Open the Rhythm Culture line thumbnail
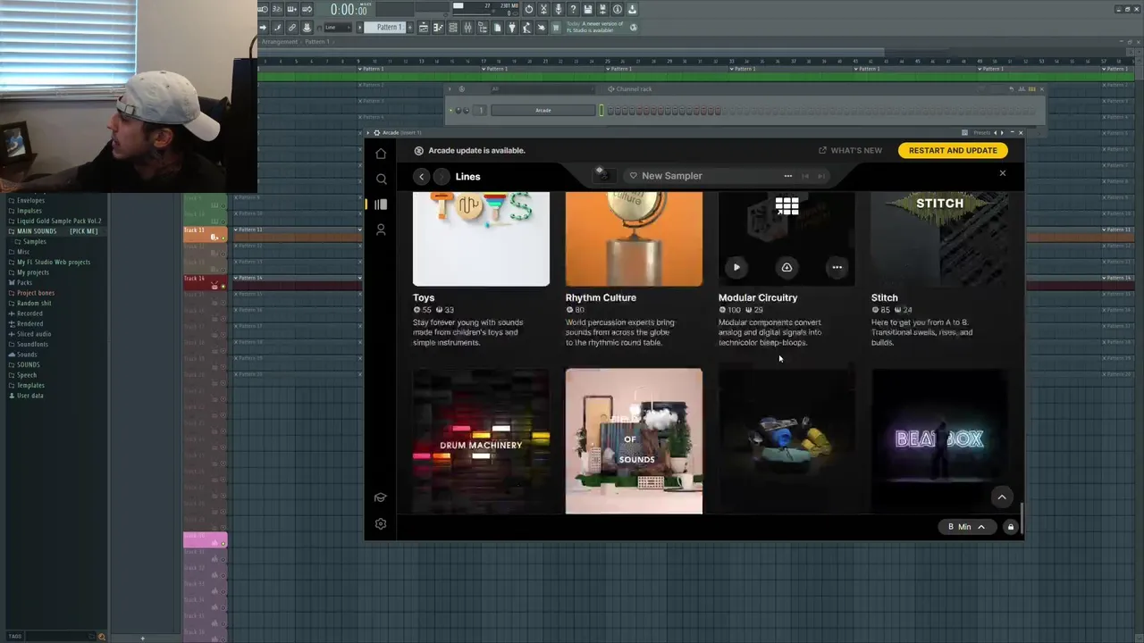Viewport: 1144px width, 643px height. coord(634,238)
